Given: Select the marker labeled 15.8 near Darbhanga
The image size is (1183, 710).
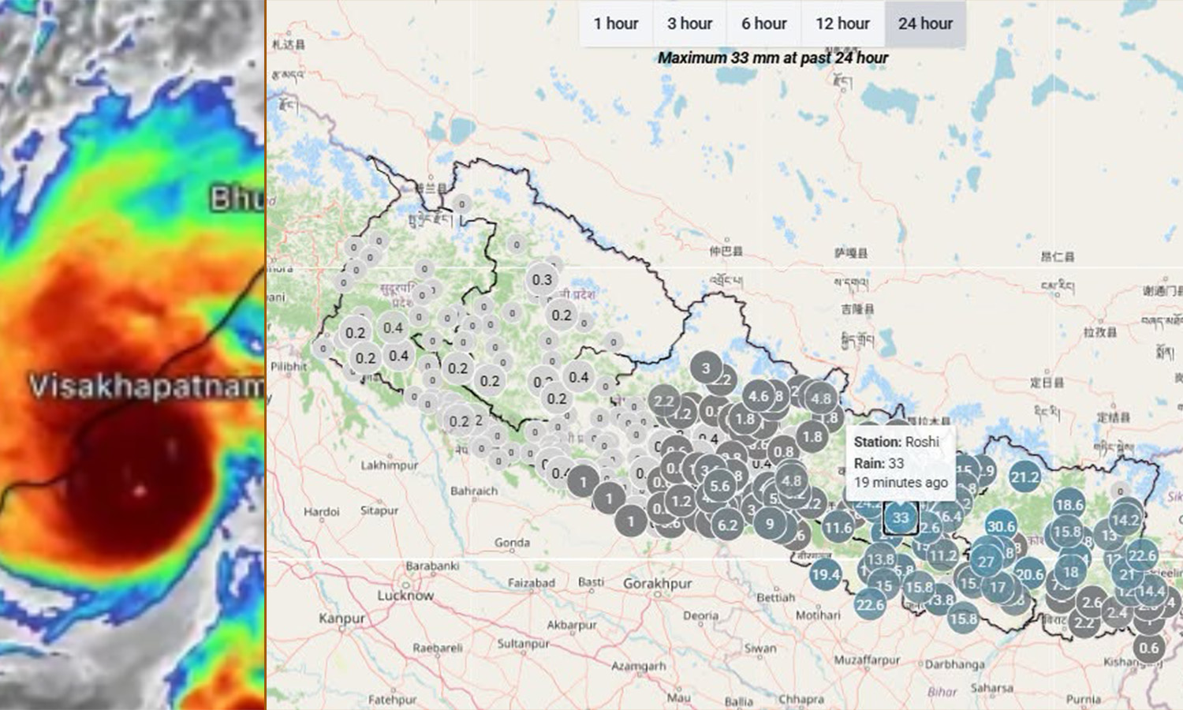Looking at the screenshot, I should [963, 618].
